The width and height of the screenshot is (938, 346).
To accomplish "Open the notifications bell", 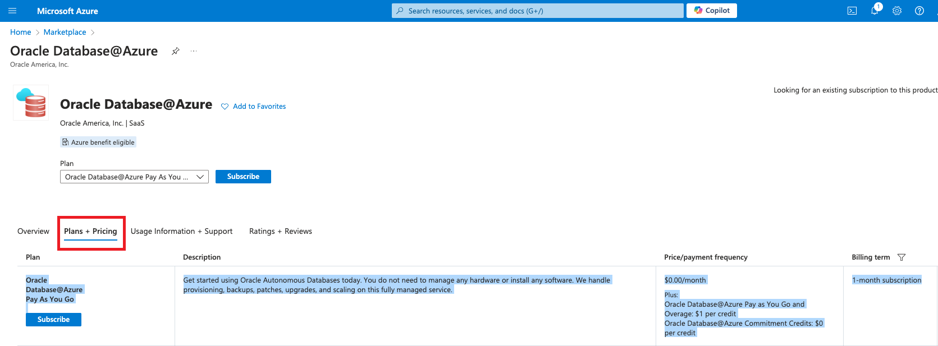I will pos(875,11).
